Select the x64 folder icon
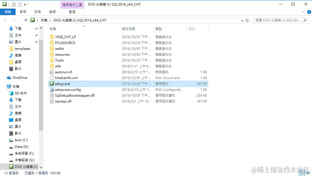The image size is (312, 176). click(x=52, y=66)
